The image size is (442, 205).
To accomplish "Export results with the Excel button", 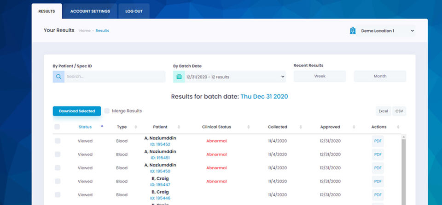I will pos(383,111).
